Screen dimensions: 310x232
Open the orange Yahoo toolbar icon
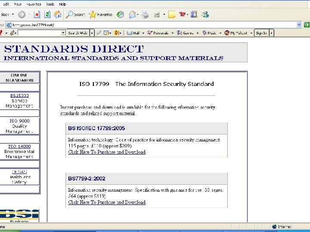pyautogui.click(x=116, y=33)
